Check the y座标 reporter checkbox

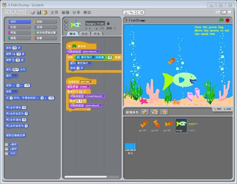pos(6,149)
